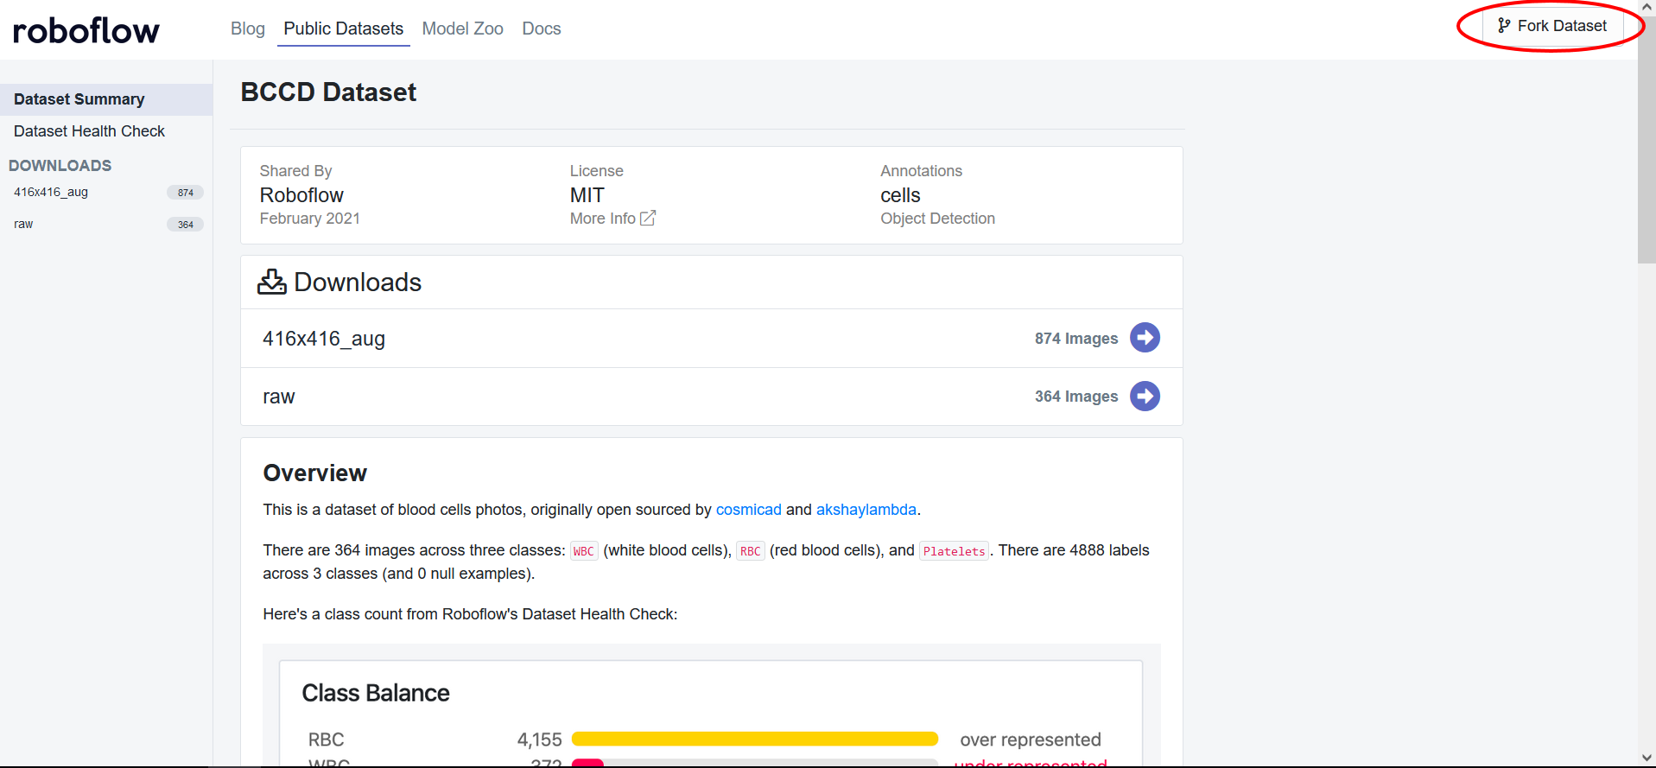Viewport: 1656px width, 768px height.
Task: Click the More Info license link
Action: pos(612,219)
